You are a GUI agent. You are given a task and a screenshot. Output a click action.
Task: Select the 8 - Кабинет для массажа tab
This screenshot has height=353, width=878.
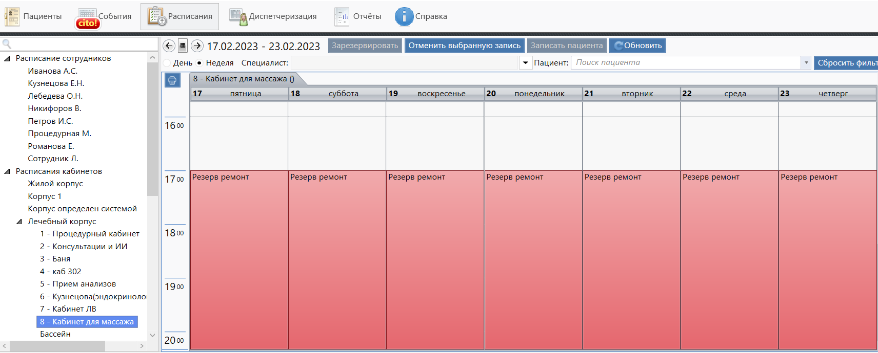(244, 79)
